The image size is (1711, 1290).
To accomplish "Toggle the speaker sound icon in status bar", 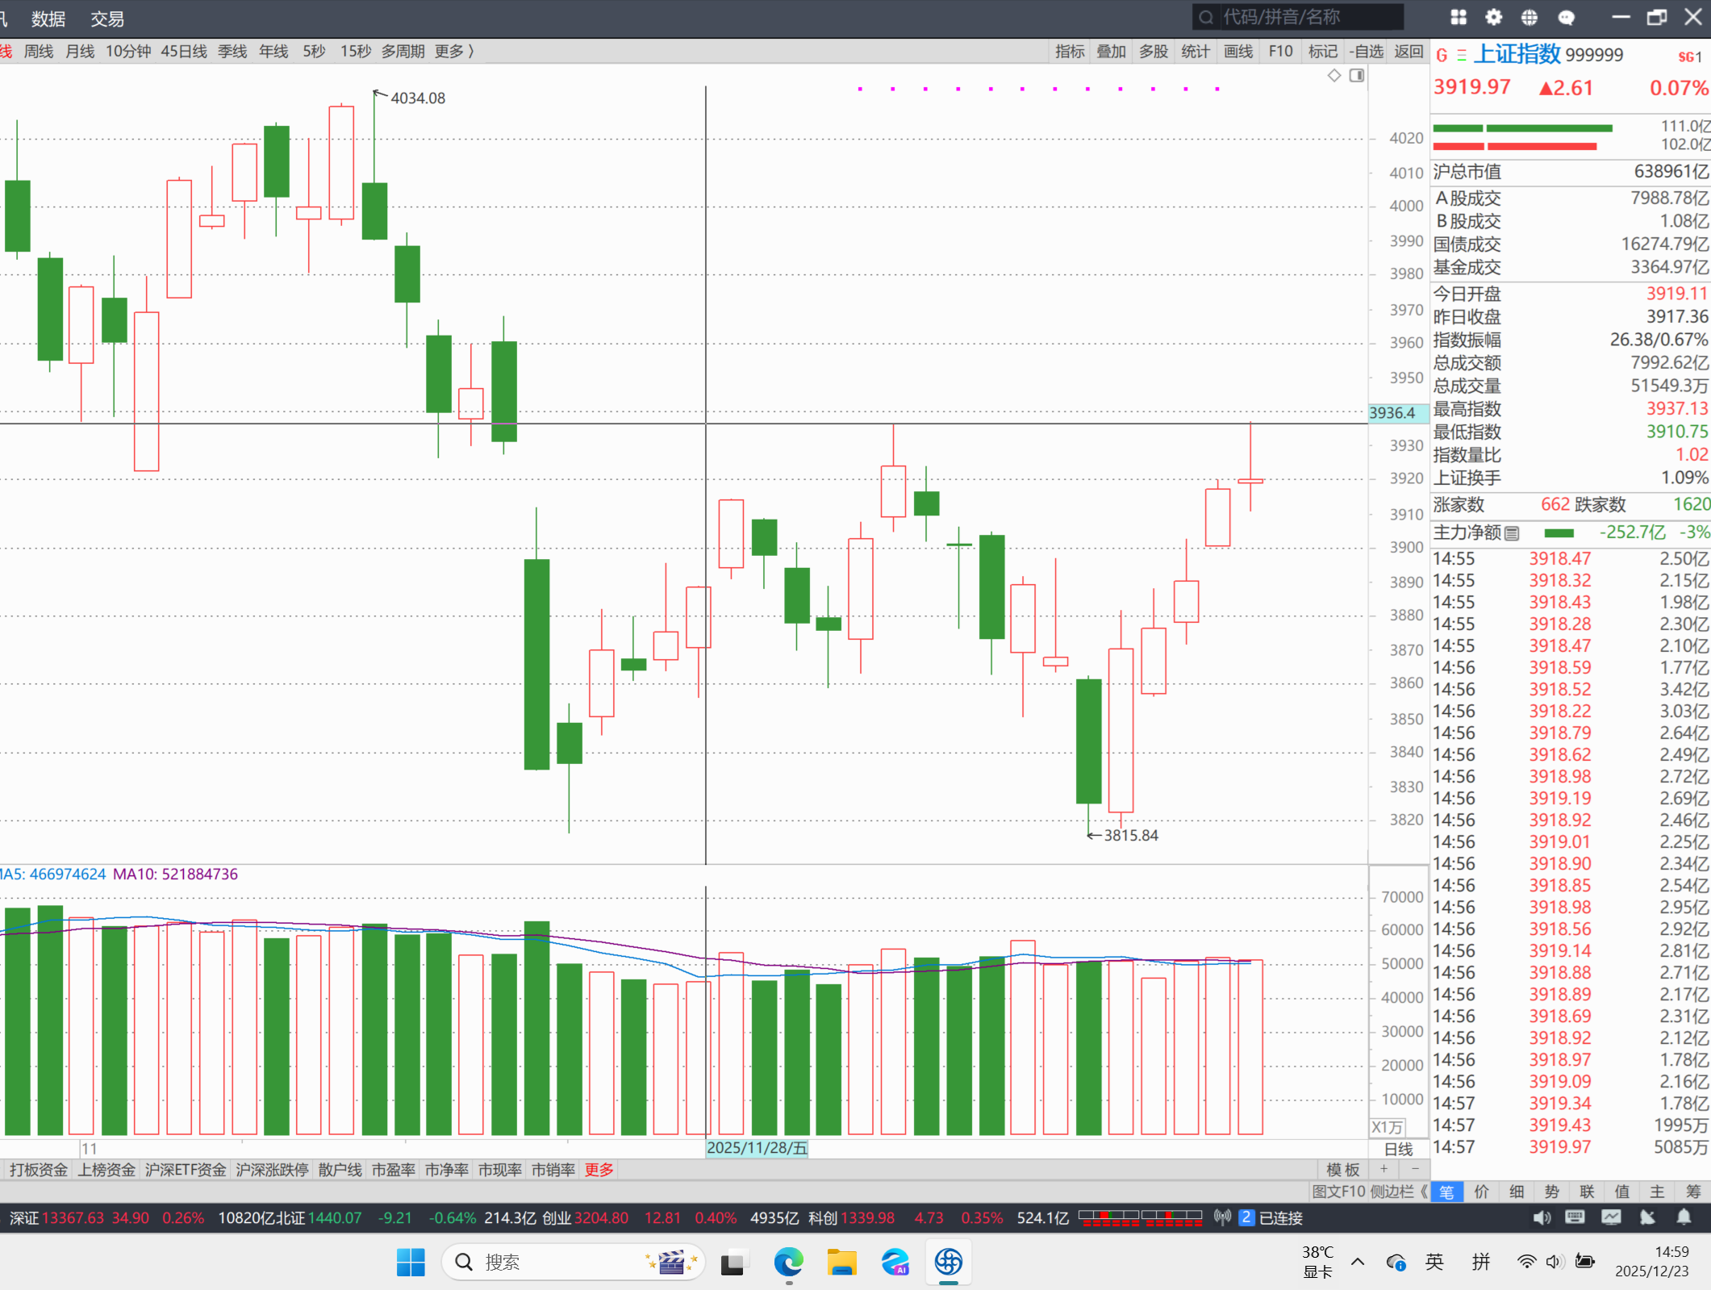I will tap(1541, 1217).
